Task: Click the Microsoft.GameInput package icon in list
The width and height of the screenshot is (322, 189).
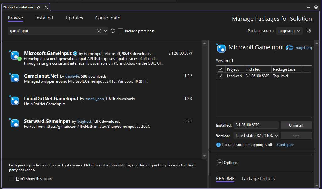Action: (15, 56)
